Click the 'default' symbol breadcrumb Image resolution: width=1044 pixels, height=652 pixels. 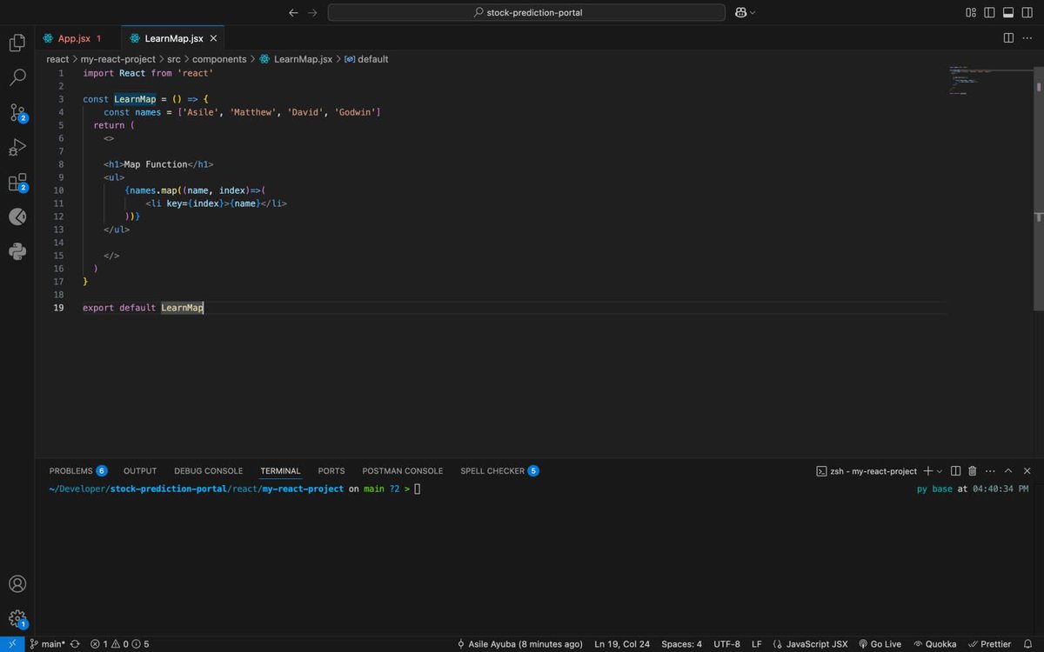tap(366, 59)
